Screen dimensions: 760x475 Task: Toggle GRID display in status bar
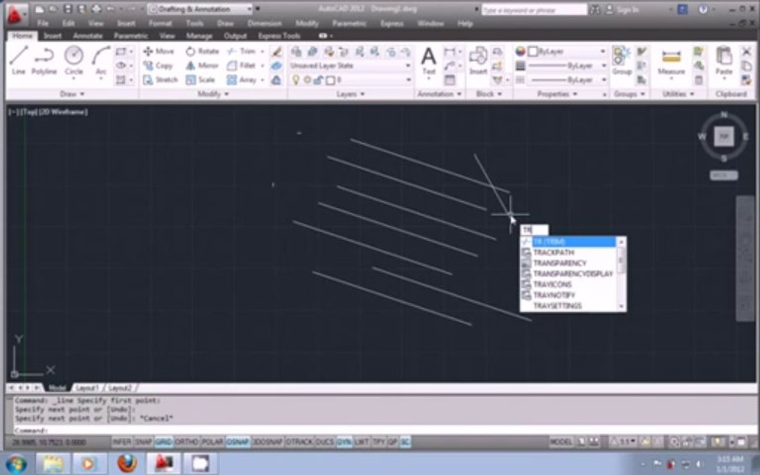[164, 442]
